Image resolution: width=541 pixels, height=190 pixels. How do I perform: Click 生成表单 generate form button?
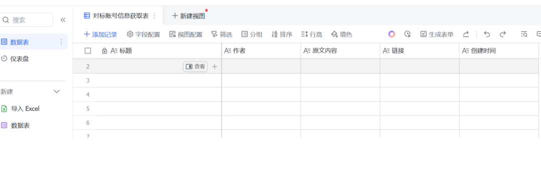pos(437,34)
